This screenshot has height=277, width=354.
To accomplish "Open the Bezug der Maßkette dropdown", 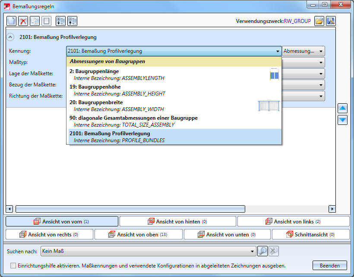I will (x=321, y=85).
